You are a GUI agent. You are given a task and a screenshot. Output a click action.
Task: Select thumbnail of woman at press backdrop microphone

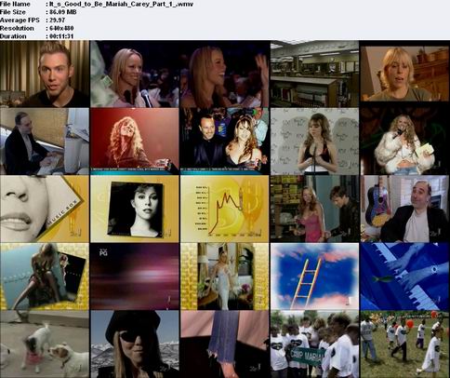point(314,142)
